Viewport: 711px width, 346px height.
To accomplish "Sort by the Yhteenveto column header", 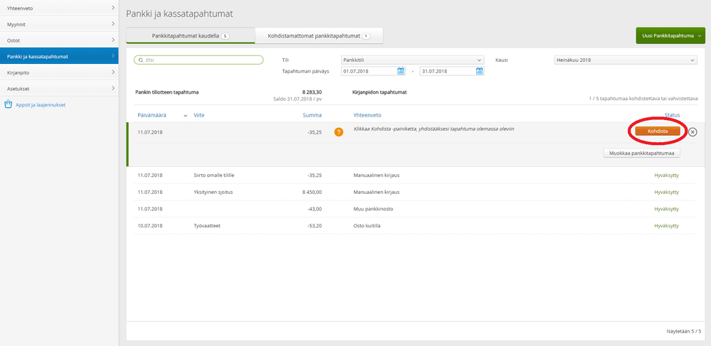I will tap(367, 116).
